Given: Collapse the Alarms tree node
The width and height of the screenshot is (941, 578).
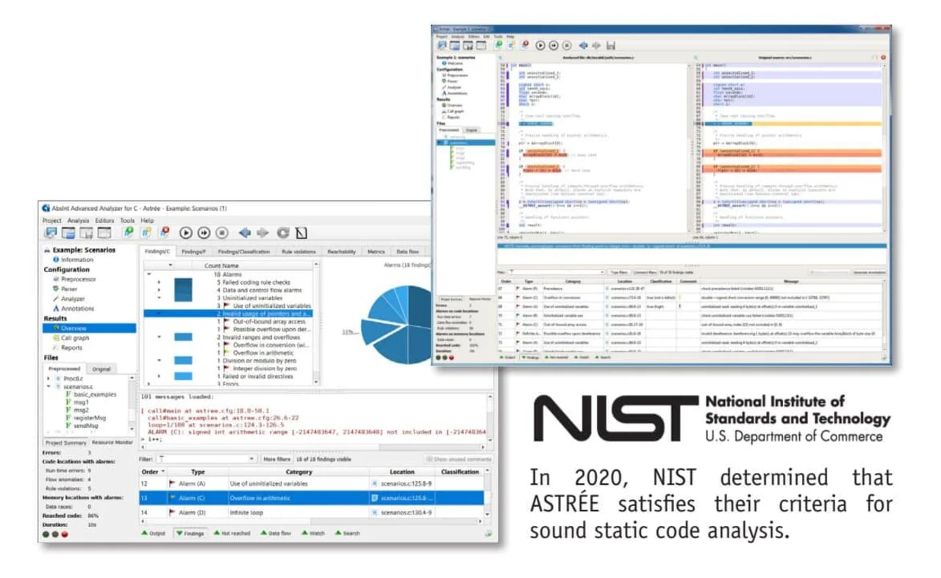Looking at the screenshot, I should coord(149,274).
